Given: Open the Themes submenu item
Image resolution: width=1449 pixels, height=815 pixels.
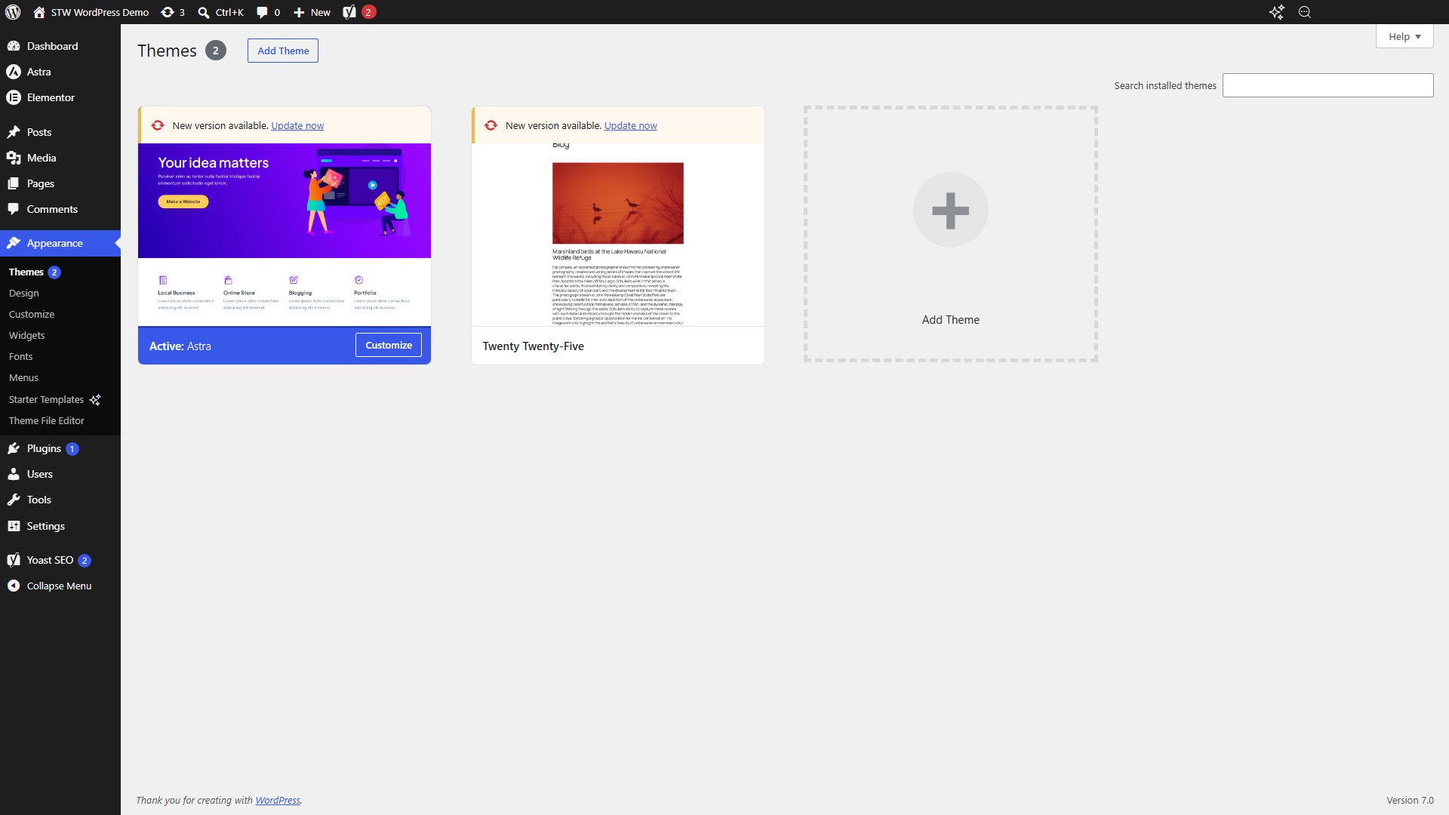Looking at the screenshot, I should tap(26, 272).
